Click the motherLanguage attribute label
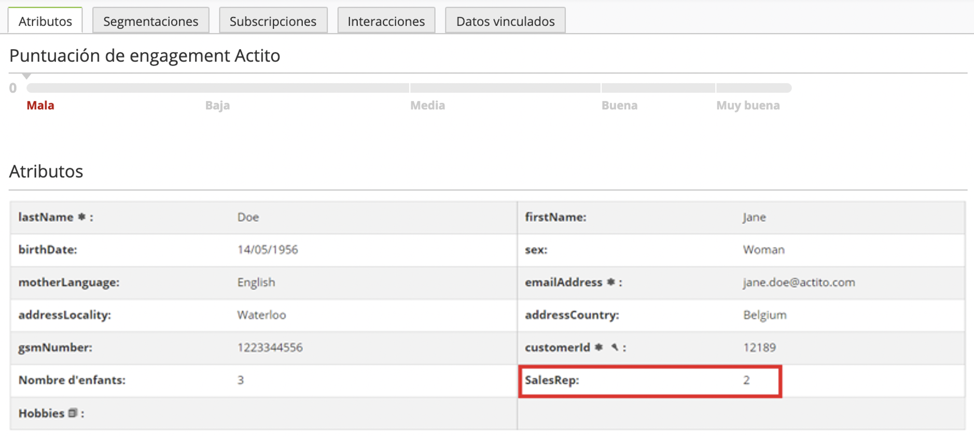Image resolution: width=974 pixels, height=438 pixels. coord(69,282)
